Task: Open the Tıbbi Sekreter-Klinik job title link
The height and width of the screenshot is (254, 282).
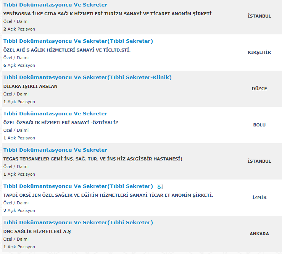Action: [x=87, y=78]
